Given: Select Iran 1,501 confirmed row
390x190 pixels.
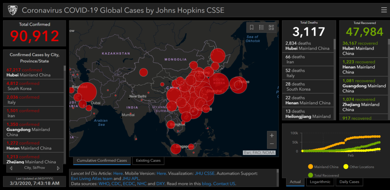Looking at the screenshot, I should (33, 113).
